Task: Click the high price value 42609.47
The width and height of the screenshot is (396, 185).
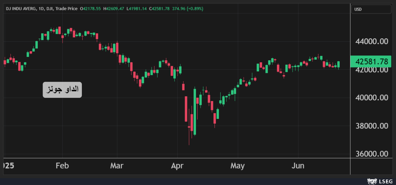Action: pos(115,9)
